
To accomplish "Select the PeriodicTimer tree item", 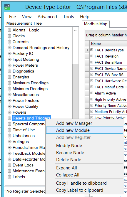I will tap(29, 147).
